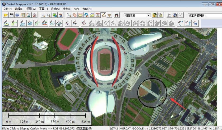Activate the hand pan/grab tool
This screenshot has width=222, height=130.
[x=75, y=15]
